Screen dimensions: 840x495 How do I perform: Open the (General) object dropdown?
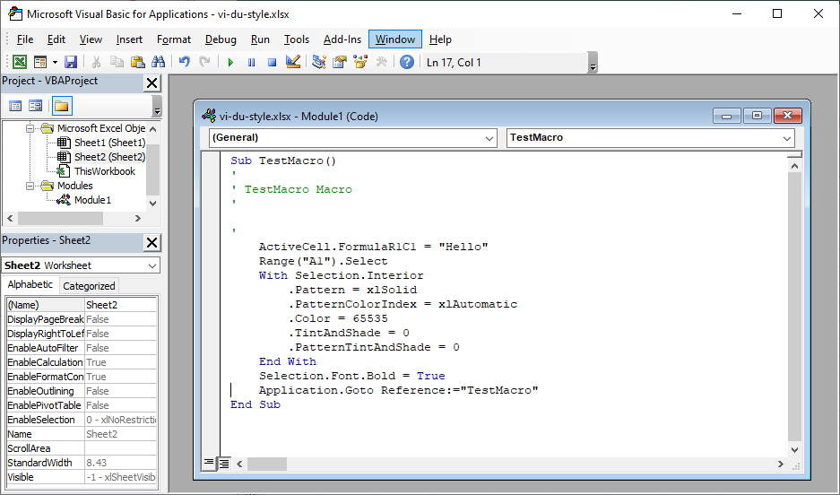[489, 138]
